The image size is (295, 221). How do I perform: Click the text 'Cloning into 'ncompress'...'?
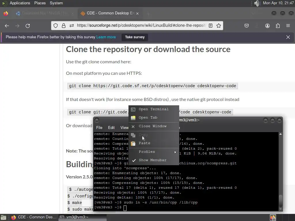tap(125, 168)
